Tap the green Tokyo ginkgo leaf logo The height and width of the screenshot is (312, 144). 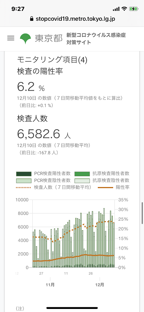pyautogui.click(x=25, y=39)
